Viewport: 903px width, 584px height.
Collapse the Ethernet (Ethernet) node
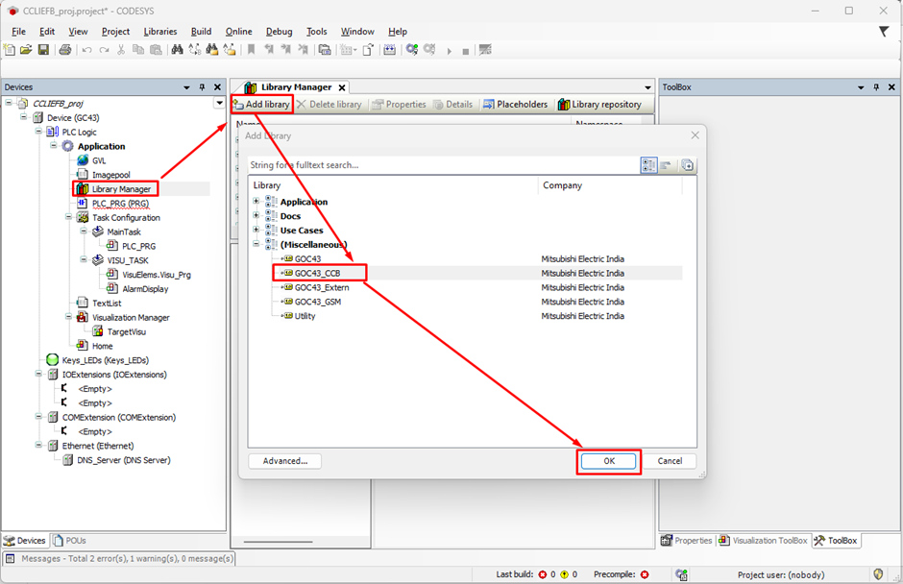(38, 445)
